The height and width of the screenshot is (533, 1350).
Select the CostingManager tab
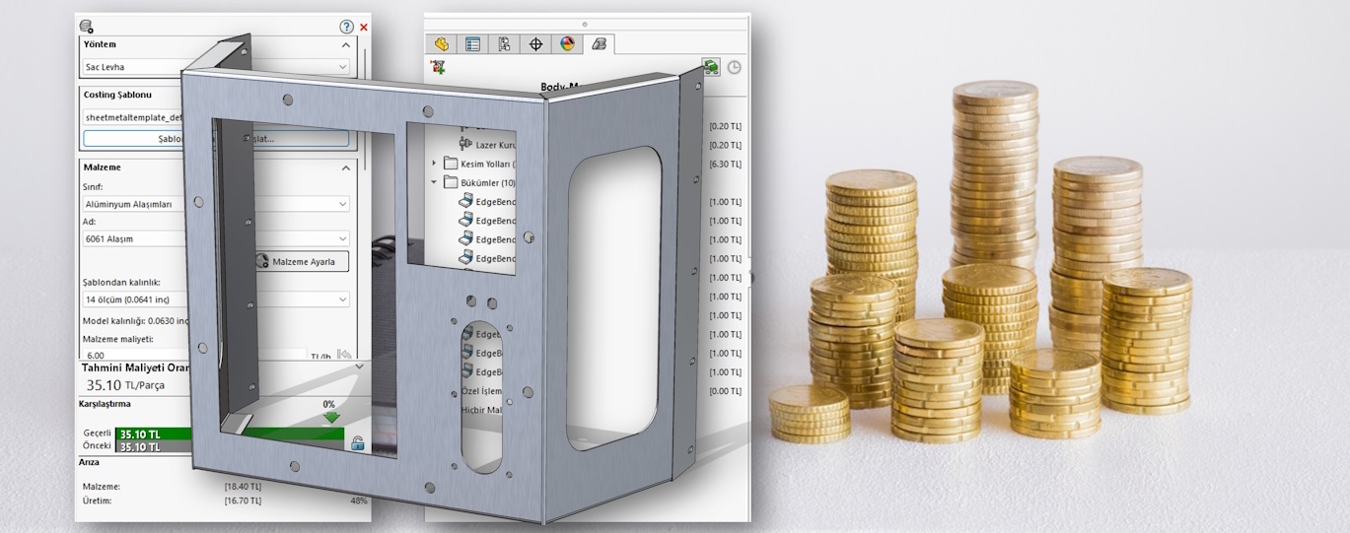point(599,43)
